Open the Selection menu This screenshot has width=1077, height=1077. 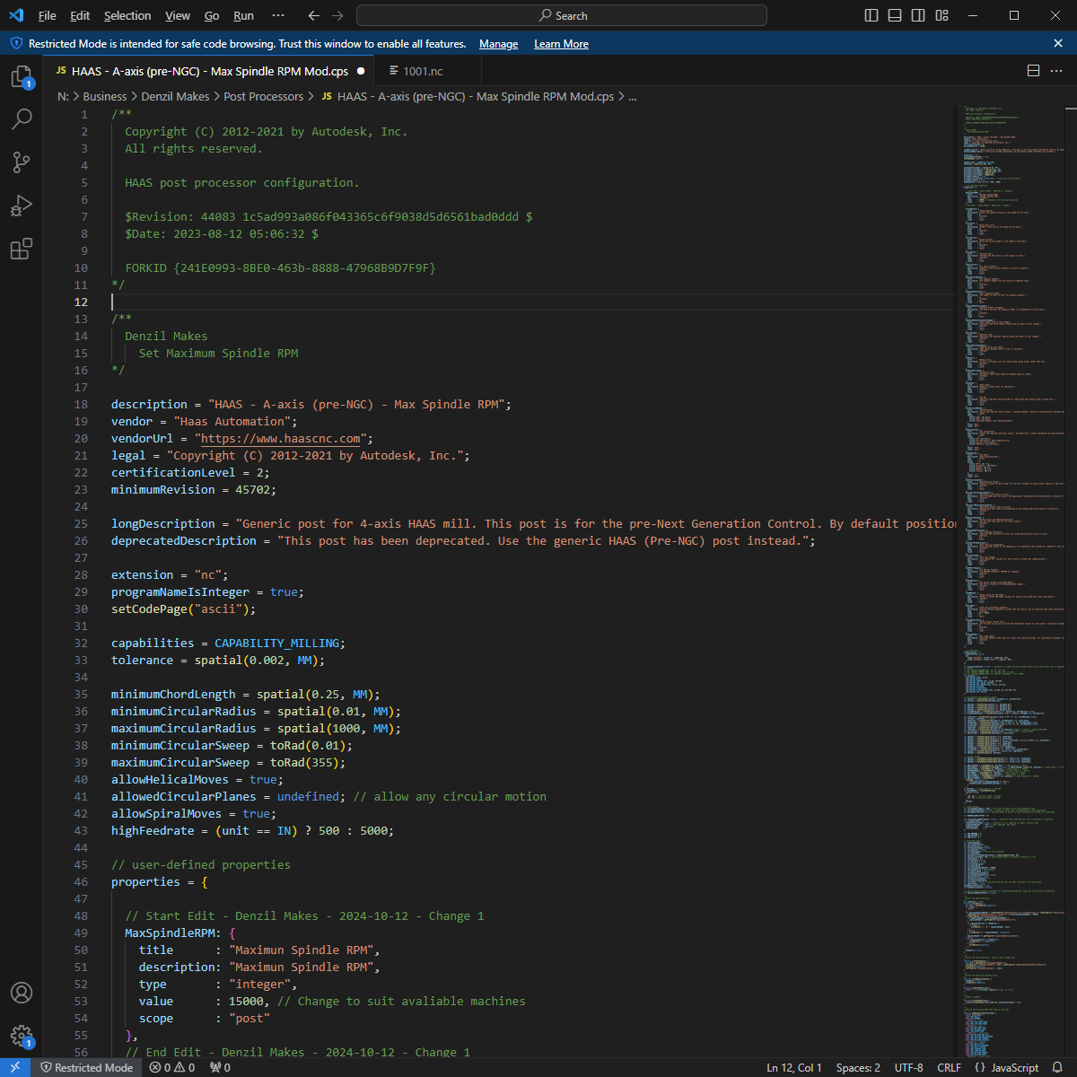pos(127,15)
